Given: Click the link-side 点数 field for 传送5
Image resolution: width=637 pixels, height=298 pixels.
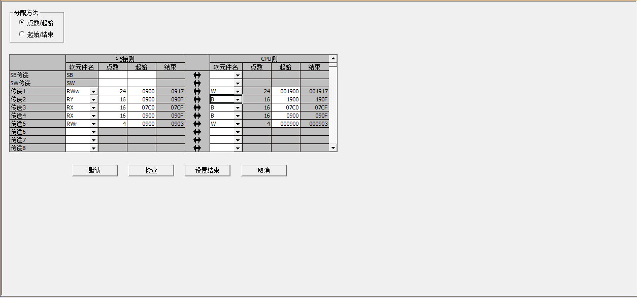Looking at the screenshot, I should click(112, 124).
